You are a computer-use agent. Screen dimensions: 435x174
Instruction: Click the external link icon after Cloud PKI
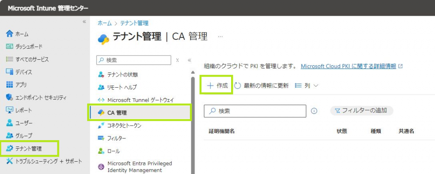[x=400, y=66]
